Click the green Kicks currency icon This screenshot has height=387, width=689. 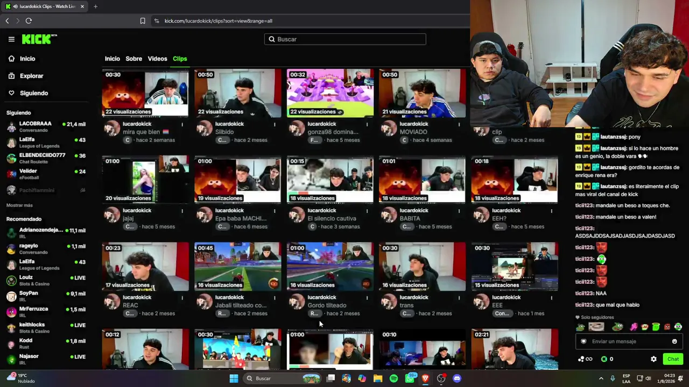tap(604, 359)
